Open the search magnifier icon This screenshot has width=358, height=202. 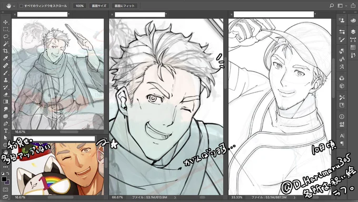click(332, 6)
